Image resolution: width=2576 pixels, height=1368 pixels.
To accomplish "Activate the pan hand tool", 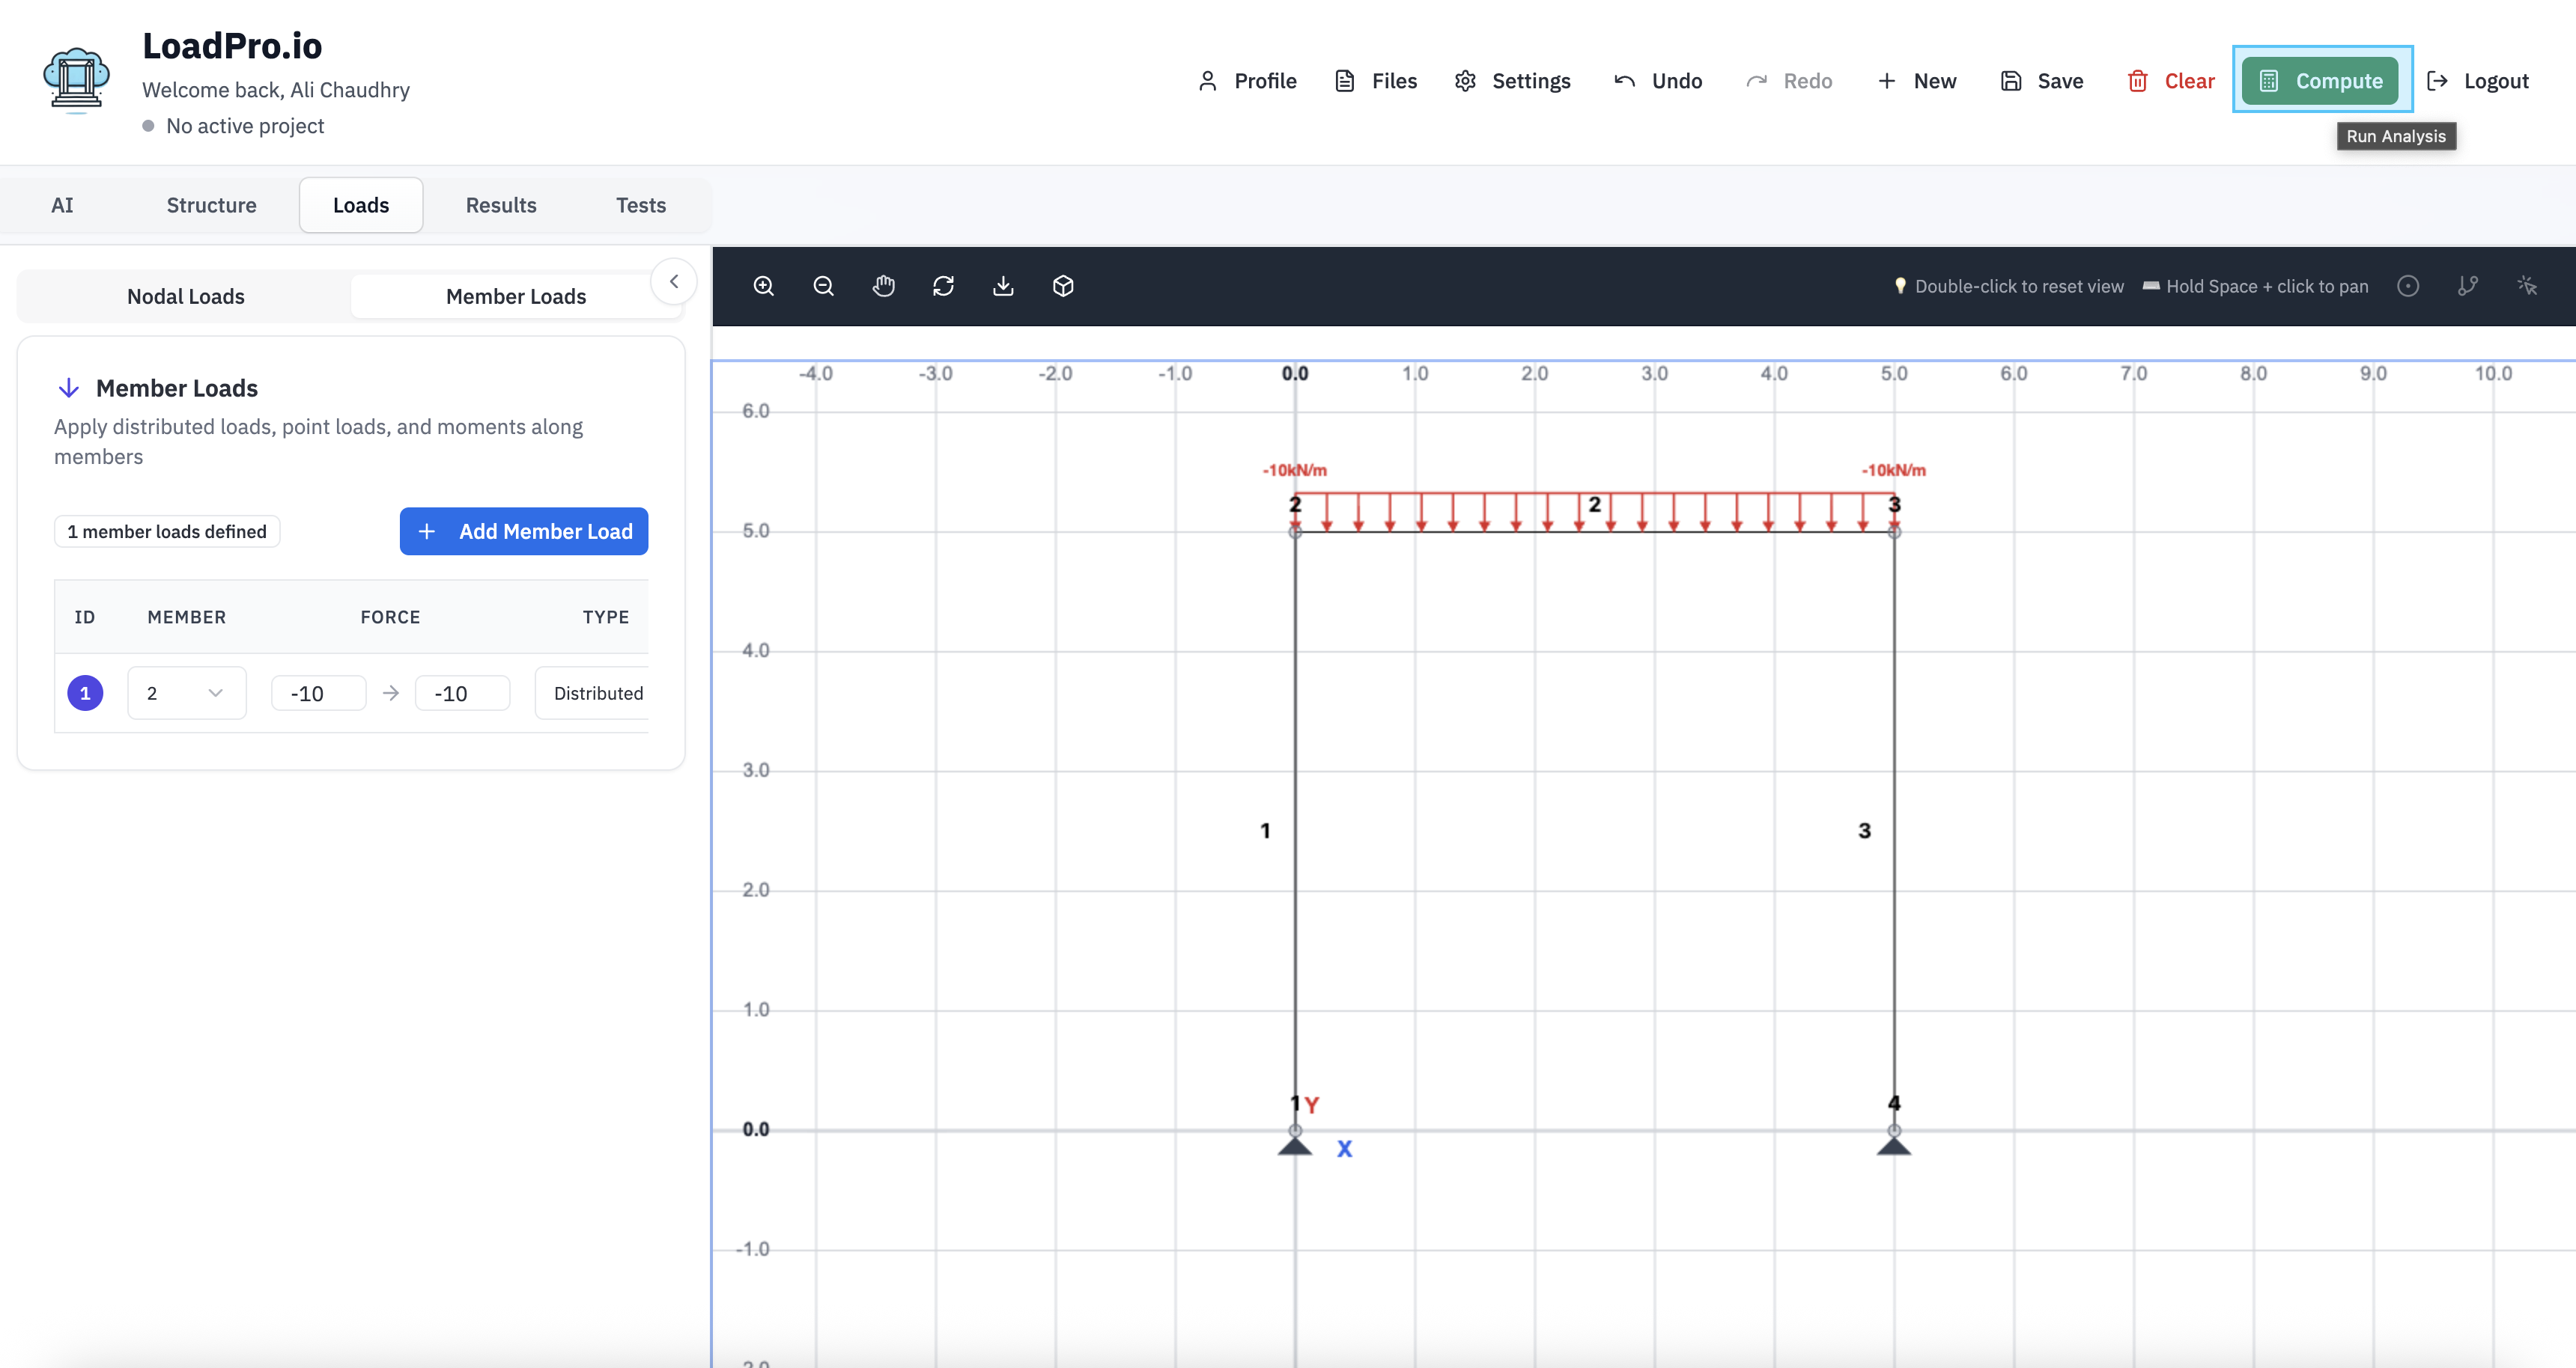I will [884, 286].
